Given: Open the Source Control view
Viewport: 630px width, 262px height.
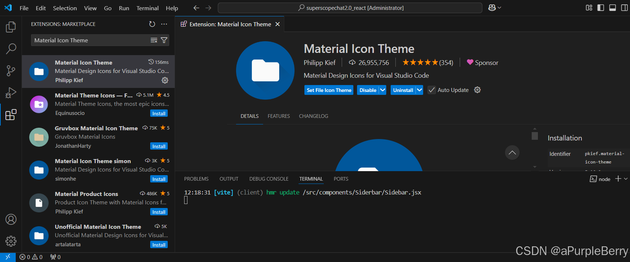Looking at the screenshot, I should [x=11, y=71].
